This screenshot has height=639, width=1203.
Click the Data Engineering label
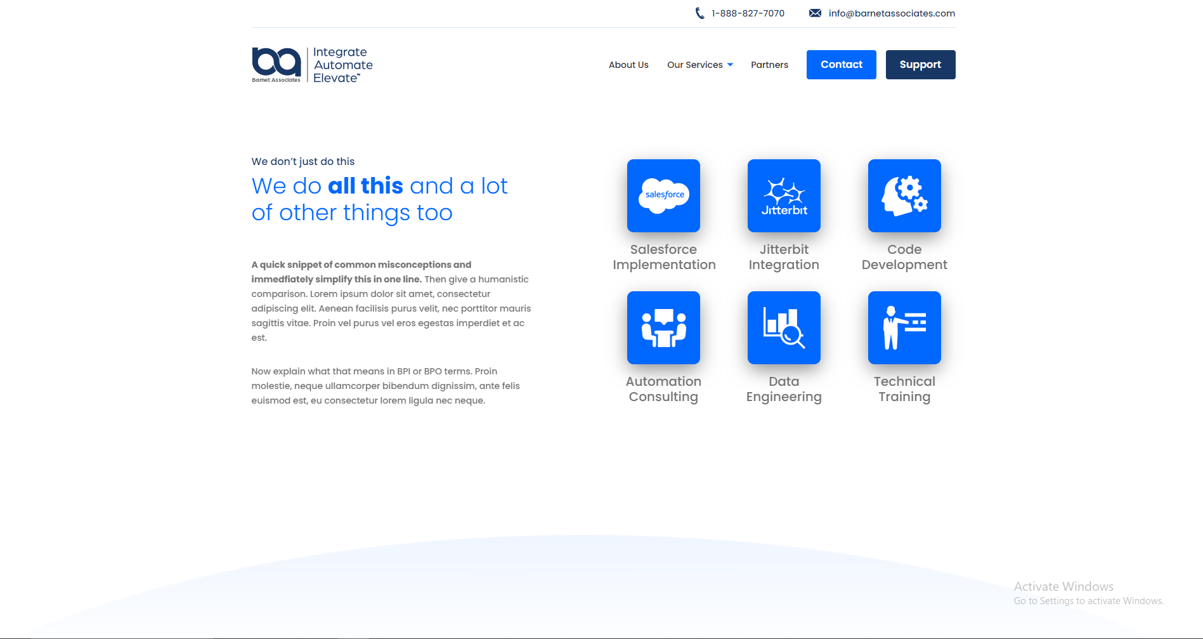pos(784,389)
